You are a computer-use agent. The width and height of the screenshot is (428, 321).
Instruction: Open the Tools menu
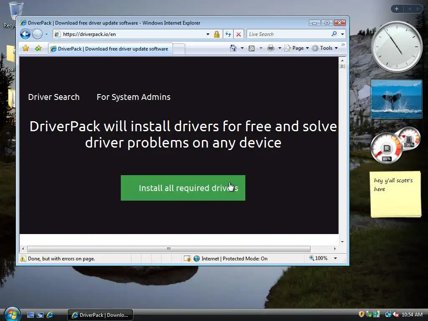325,48
